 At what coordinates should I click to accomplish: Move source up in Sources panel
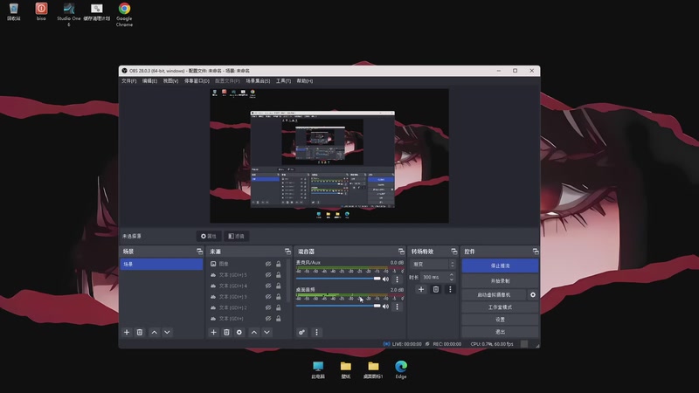click(x=254, y=333)
